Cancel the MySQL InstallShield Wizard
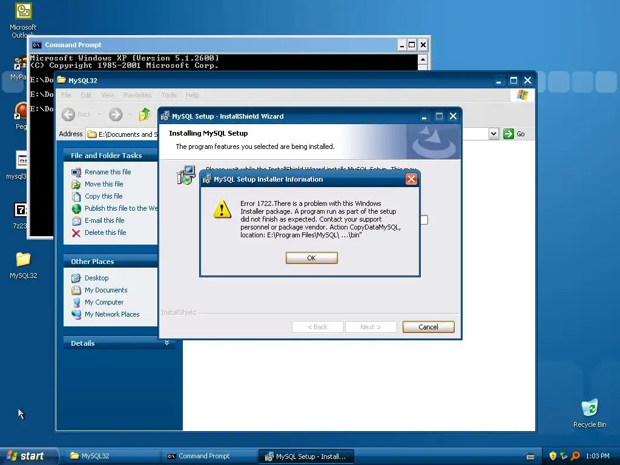The height and width of the screenshot is (465, 620). [x=428, y=327]
